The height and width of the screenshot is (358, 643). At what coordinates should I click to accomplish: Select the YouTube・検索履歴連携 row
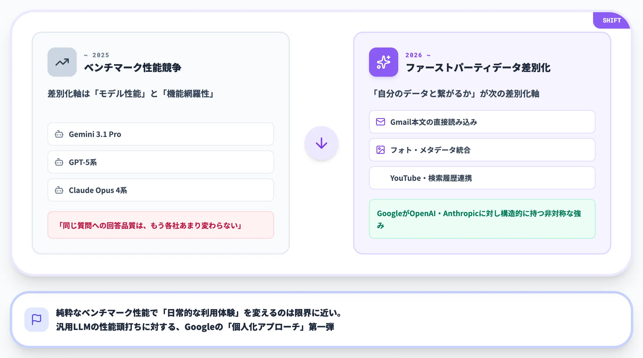pos(482,178)
